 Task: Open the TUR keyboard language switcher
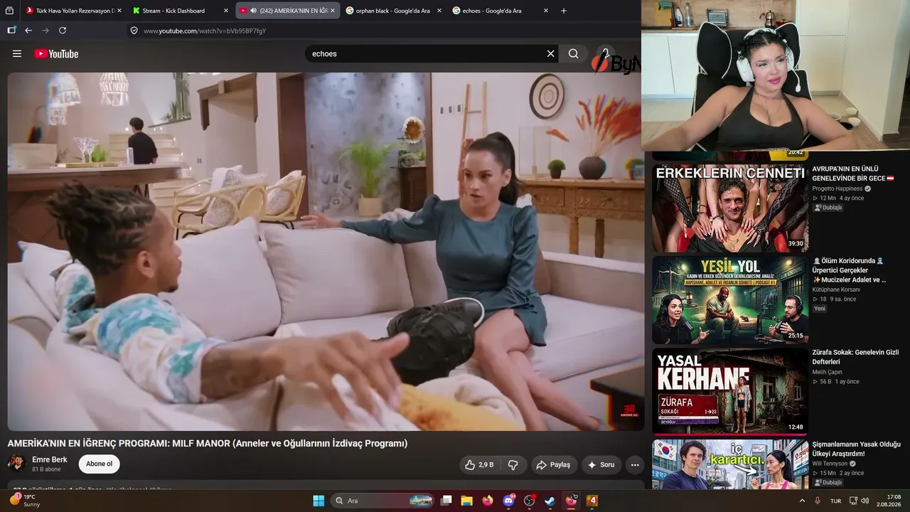pyautogui.click(x=836, y=501)
